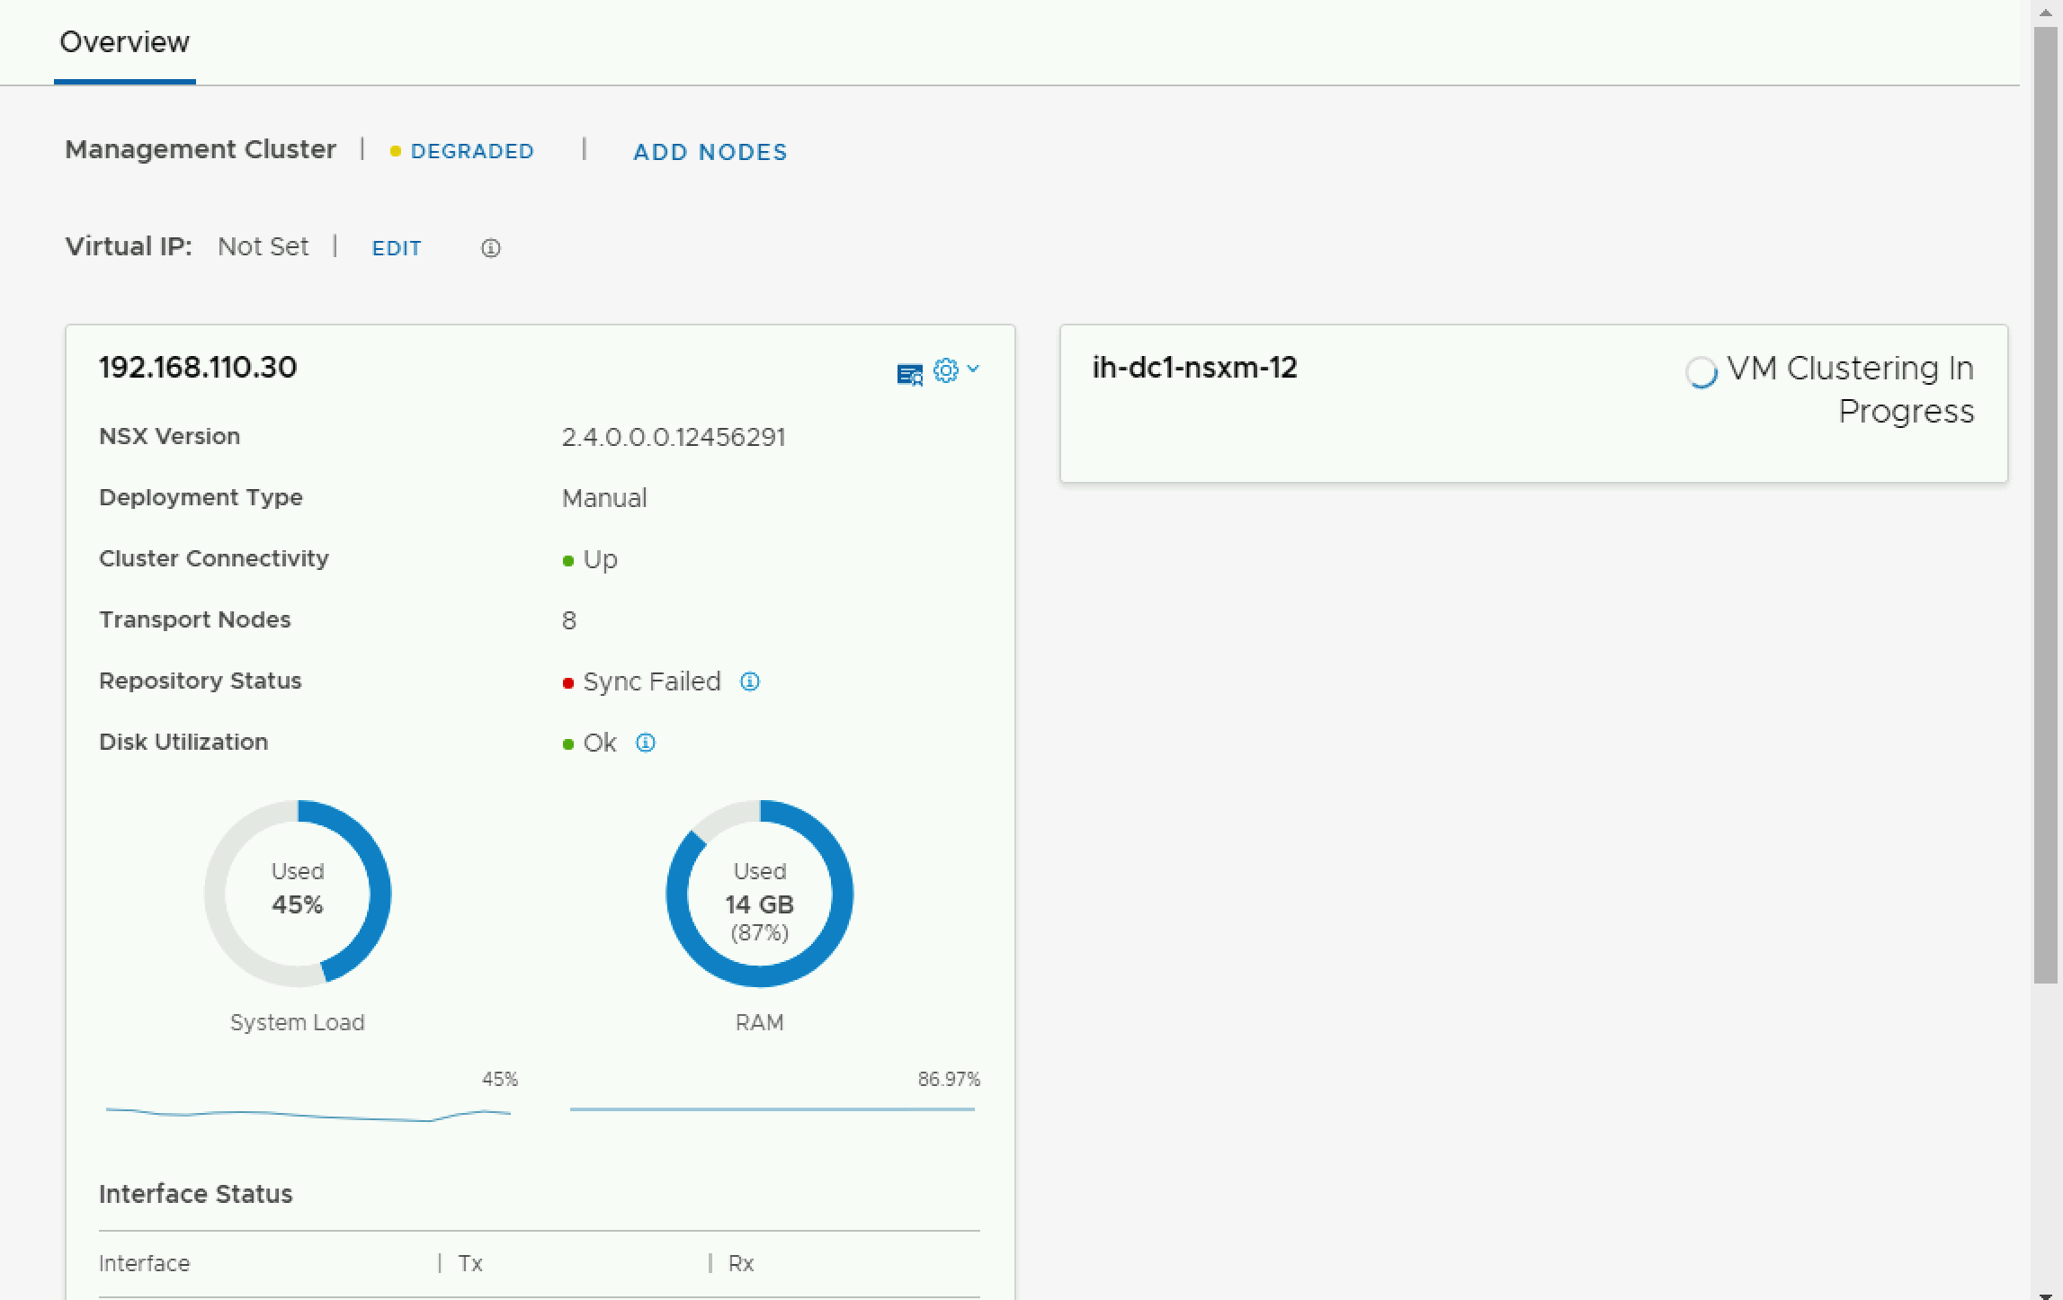Expand the gear menu chevron arrow
The height and width of the screenshot is (1300, 2063).
click(973, 369)
